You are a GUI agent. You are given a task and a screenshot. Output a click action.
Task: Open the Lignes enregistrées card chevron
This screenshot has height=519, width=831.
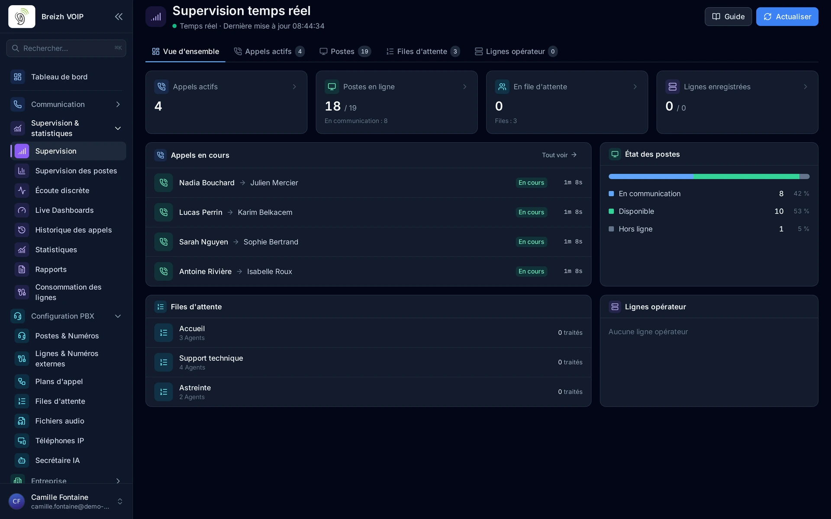pyautogui.click(x=805, y=87)
